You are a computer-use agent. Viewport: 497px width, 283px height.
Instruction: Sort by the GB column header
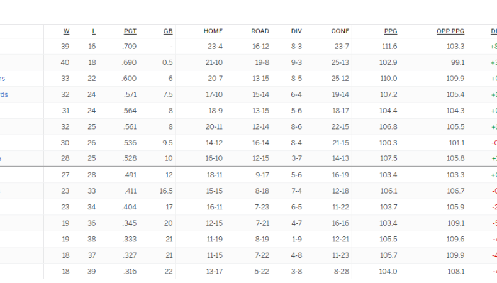click(168, 31)
